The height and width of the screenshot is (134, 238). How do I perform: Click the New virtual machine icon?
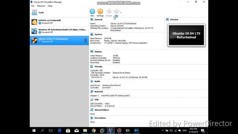(x=92, y=12)
